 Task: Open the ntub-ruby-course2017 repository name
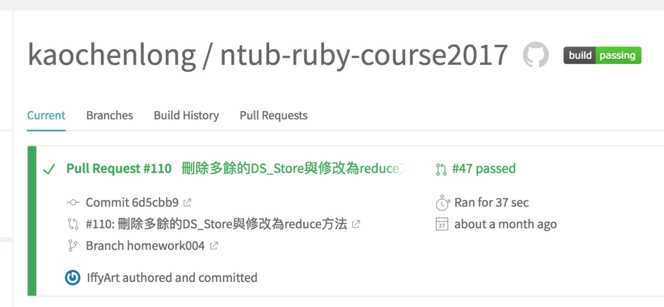point(364,55)
